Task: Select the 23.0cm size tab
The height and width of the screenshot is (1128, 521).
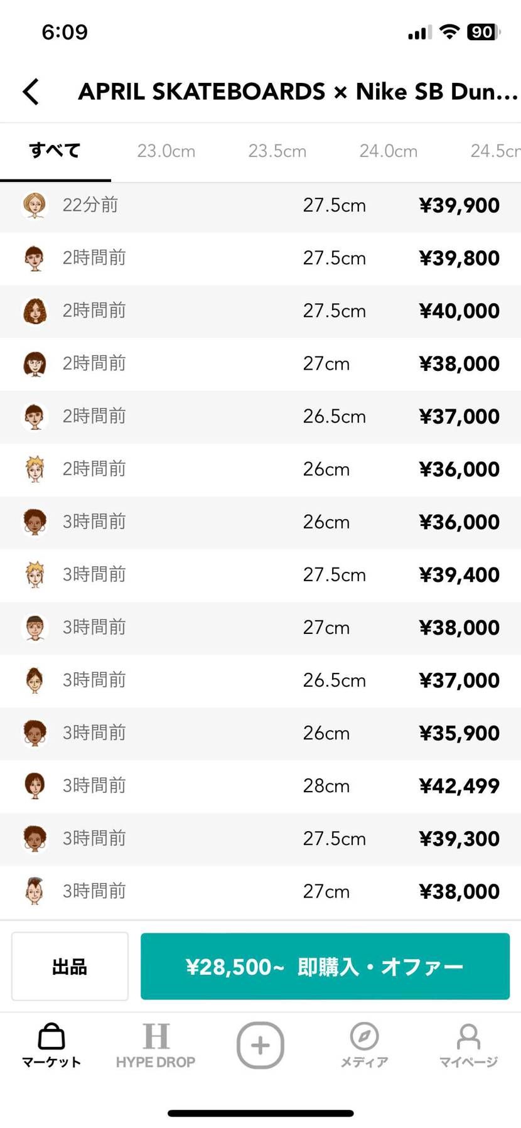Action: click(166, 151)
